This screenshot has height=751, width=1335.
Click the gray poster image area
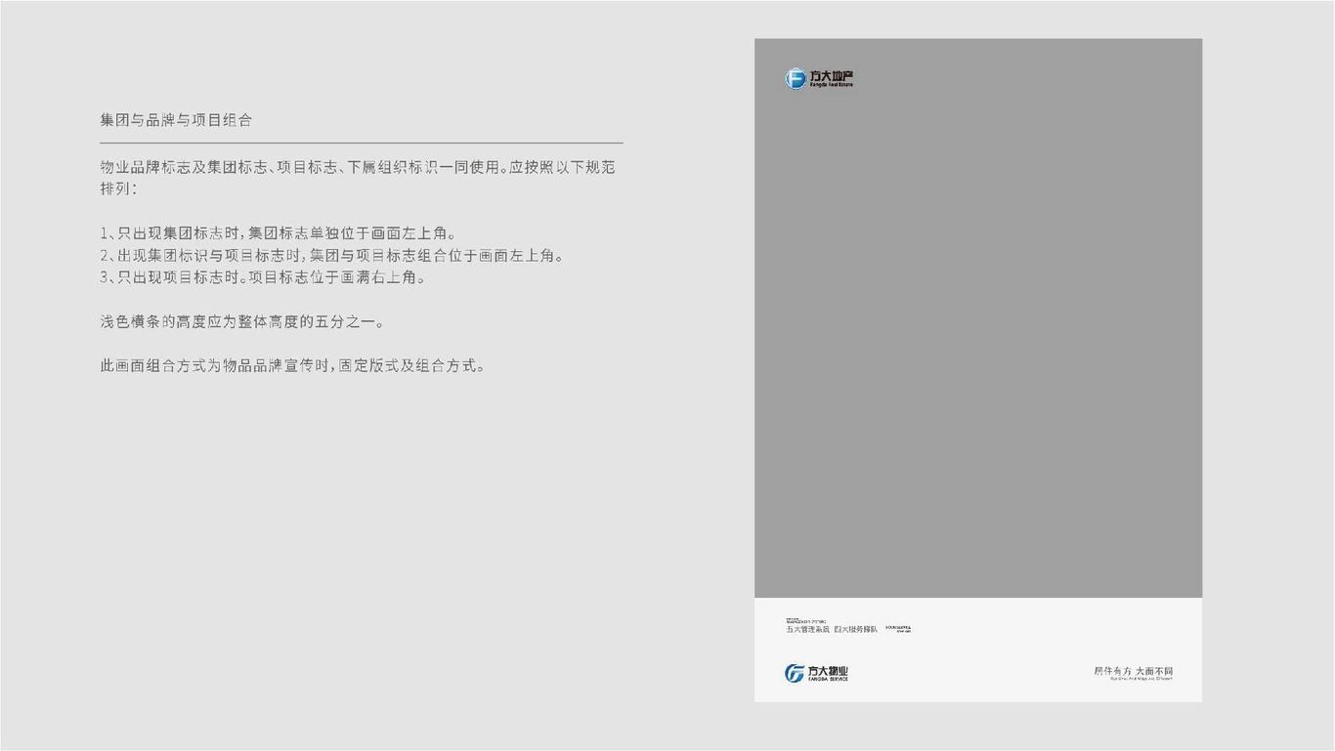978,318
